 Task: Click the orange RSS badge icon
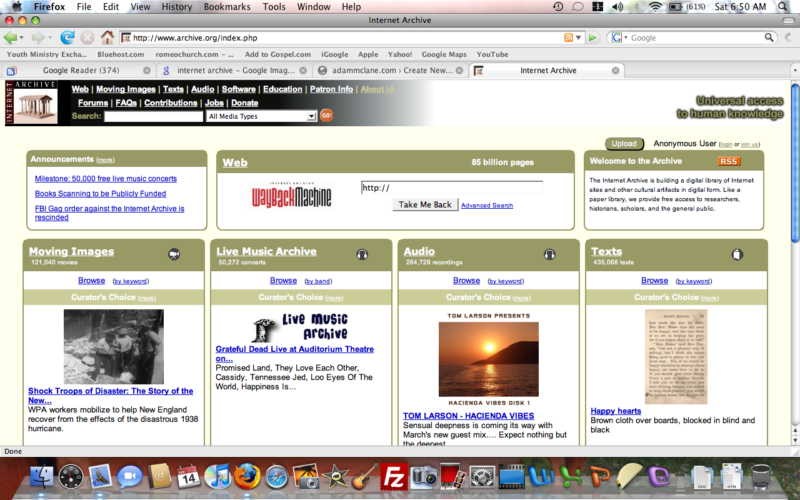[729, 161]
